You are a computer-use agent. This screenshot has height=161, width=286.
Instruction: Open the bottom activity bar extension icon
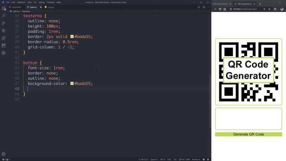click(x=4, y=53)
